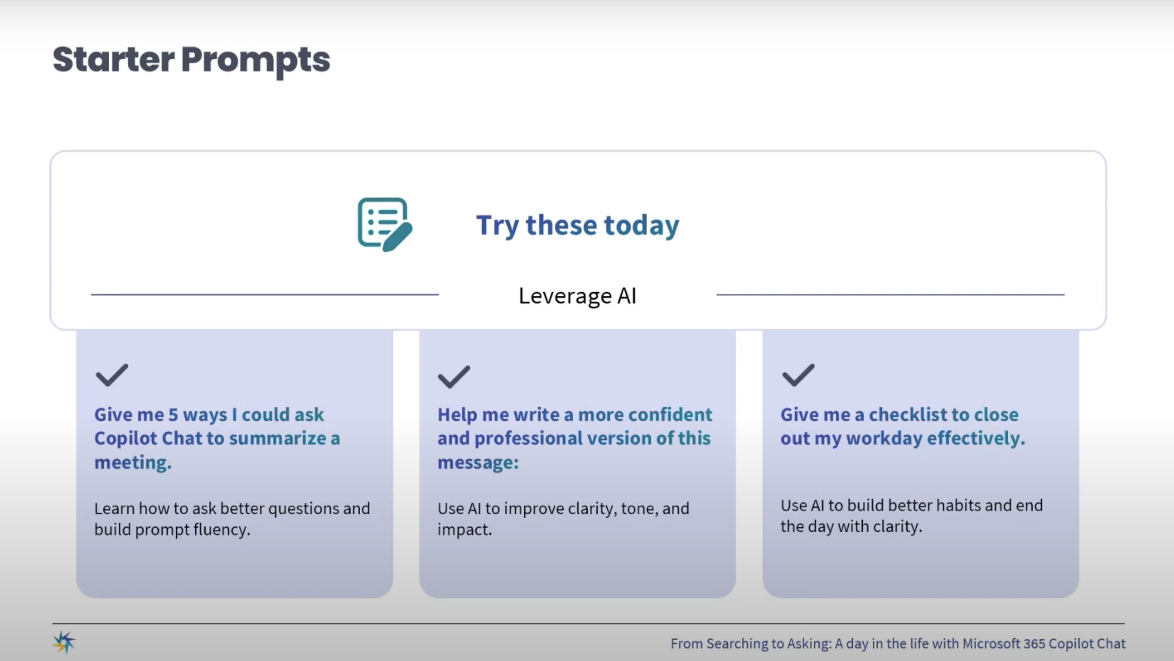Click the middle prompt card background
The height and width of the screenshot is (661, 1174).
[577, 568]
